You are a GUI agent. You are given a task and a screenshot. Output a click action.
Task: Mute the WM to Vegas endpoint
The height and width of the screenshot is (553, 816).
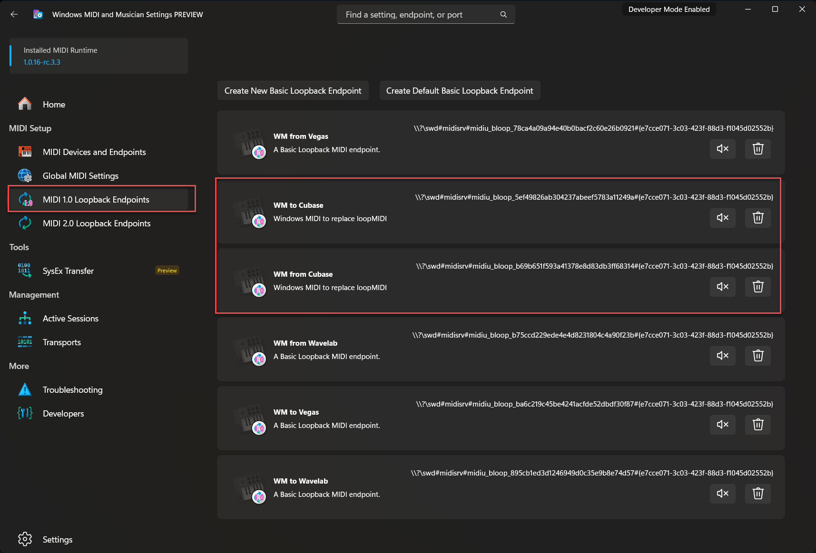723,425
